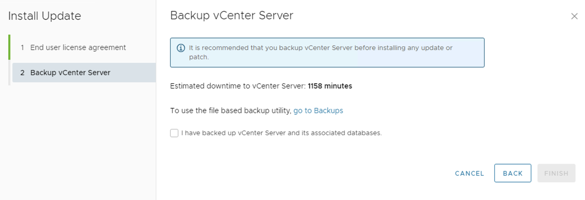585x200 pixels.
Task: Check the backed up vCenter Server checkbox
Action: (174, 133)
